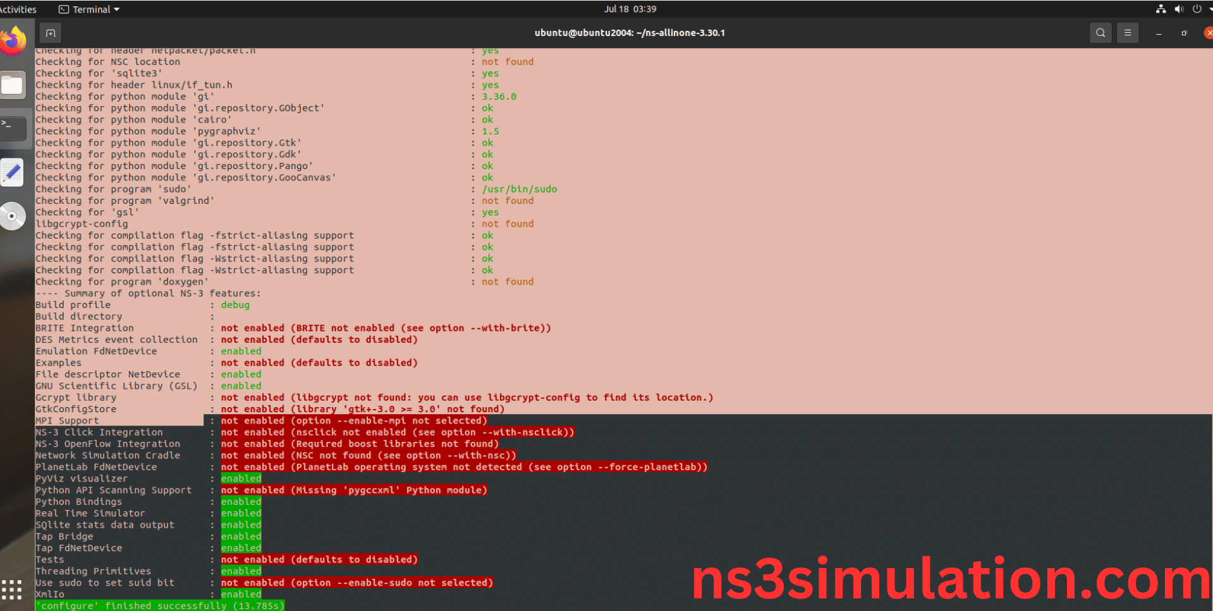Viewport: 1213px width, 611px height.
Task: Open the terminal hamburger menu
Action: click(x=1128, y=33)
